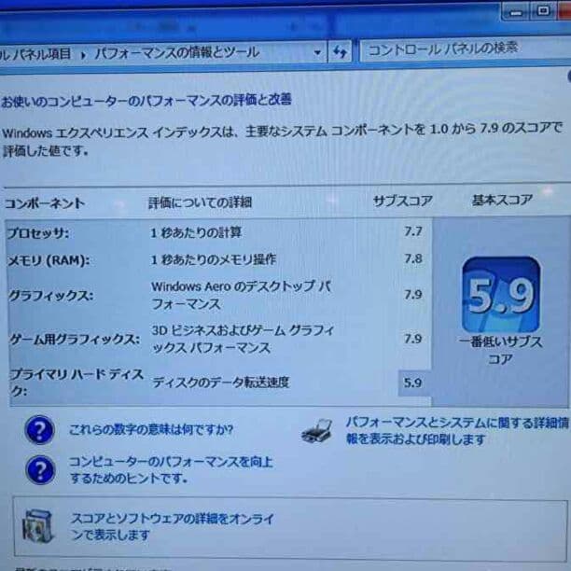
Task: Select the グラフィックス: row label
Action: coord(50,296)
